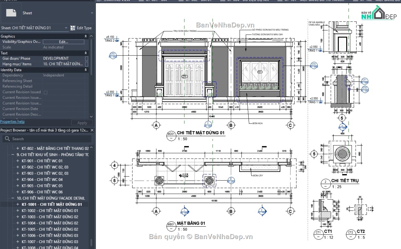
Task: Click the Edit Type button
Action: [81, 28]
